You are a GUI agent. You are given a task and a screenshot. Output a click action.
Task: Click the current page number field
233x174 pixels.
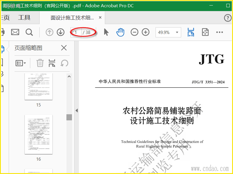pos(76,32)
